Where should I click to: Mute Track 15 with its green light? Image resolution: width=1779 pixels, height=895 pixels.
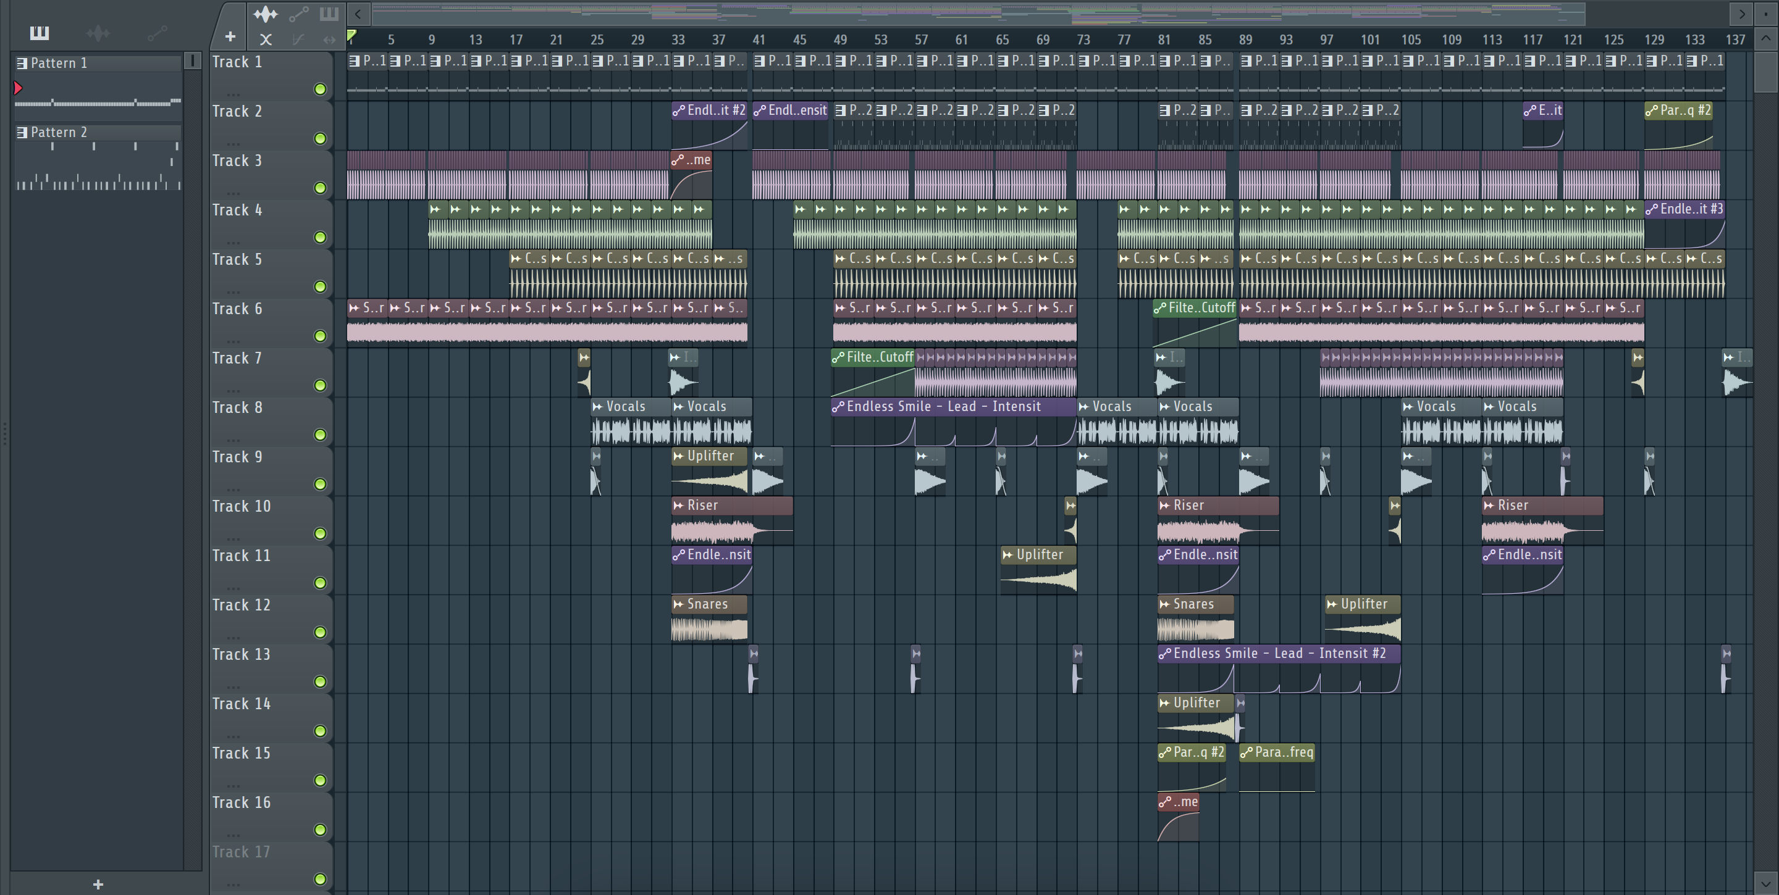pos(320,780)
